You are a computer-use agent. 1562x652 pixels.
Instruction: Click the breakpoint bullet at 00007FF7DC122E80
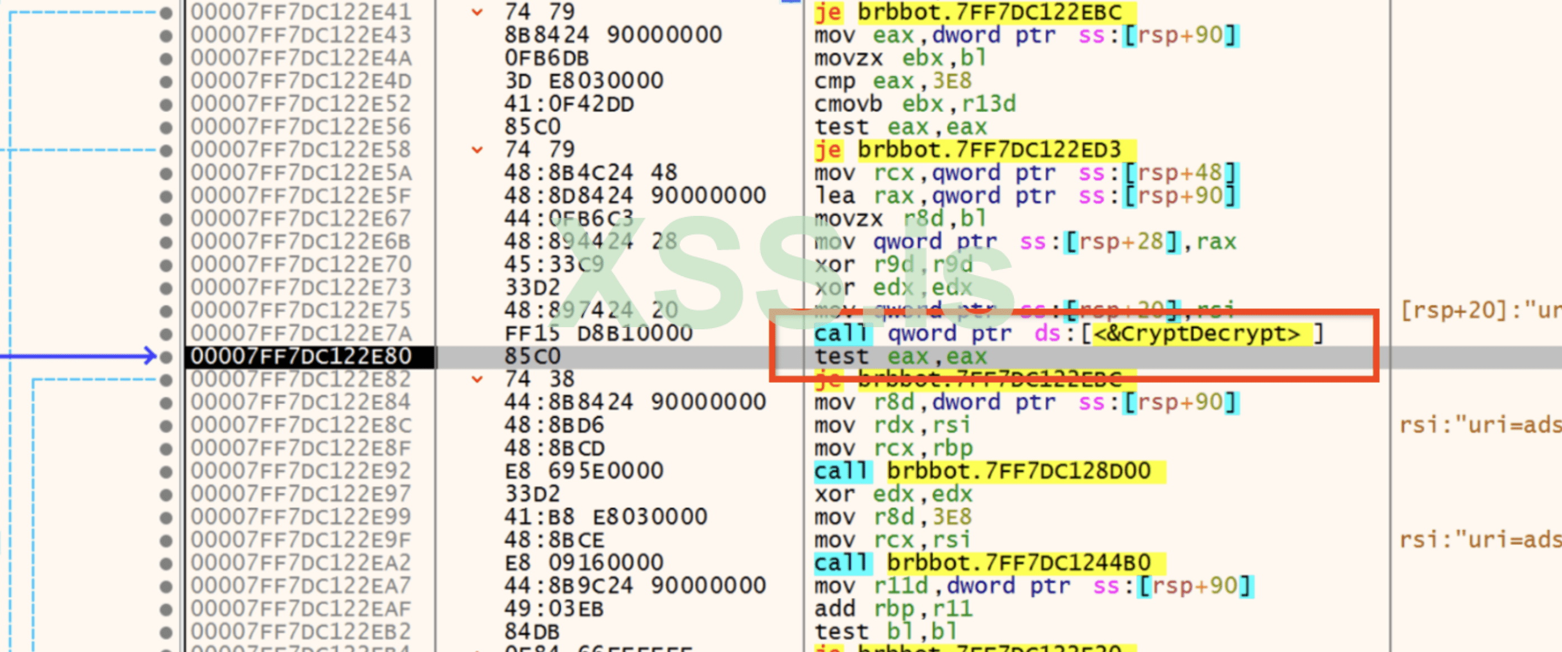(166, 357)
